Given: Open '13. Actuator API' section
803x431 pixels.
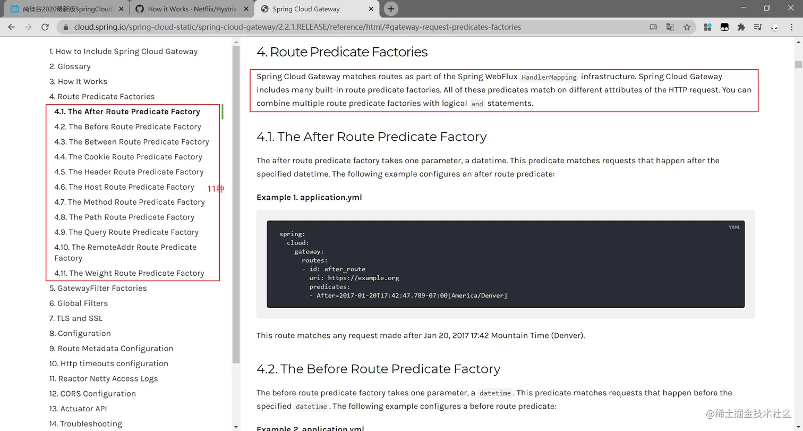Looking at the screenshot, I should point(78,409).
